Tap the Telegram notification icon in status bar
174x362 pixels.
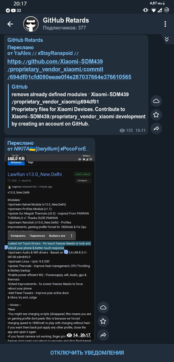8,10
